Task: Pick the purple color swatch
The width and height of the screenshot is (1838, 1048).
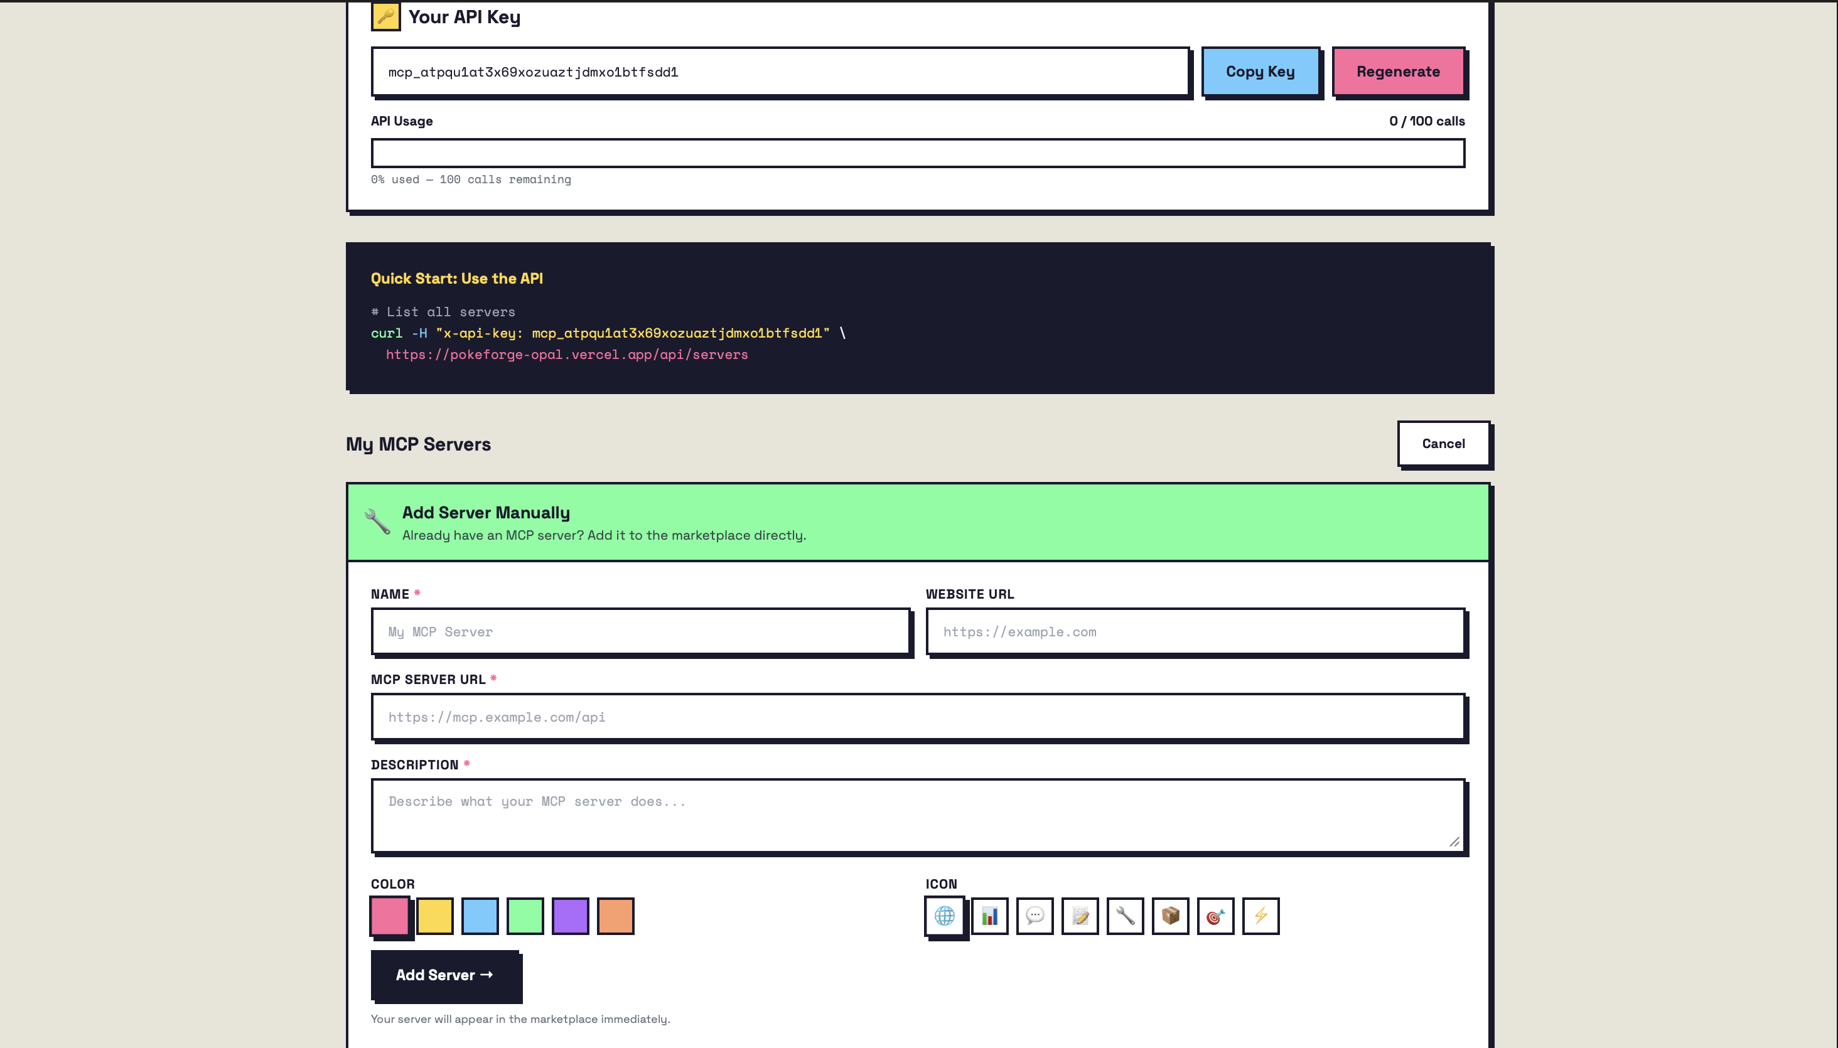Action: 570,916
